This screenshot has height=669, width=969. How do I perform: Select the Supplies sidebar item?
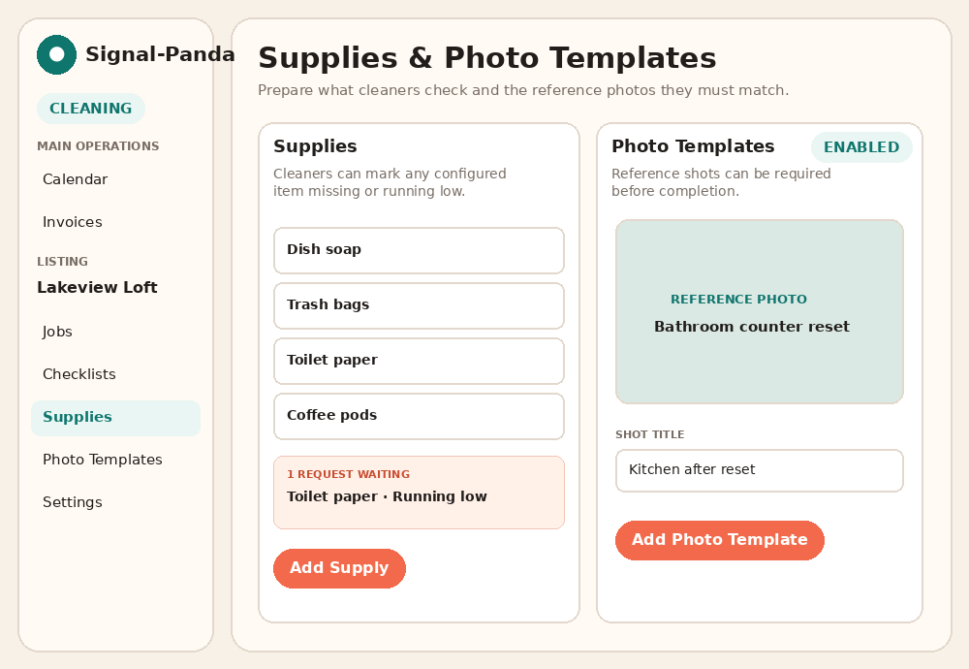[x=115, y=417]
